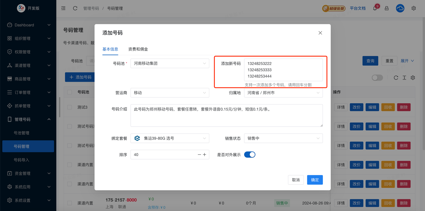Screen dimensions: 425x211
Task: Click the lock screen icon
Action: coord(387,8)
